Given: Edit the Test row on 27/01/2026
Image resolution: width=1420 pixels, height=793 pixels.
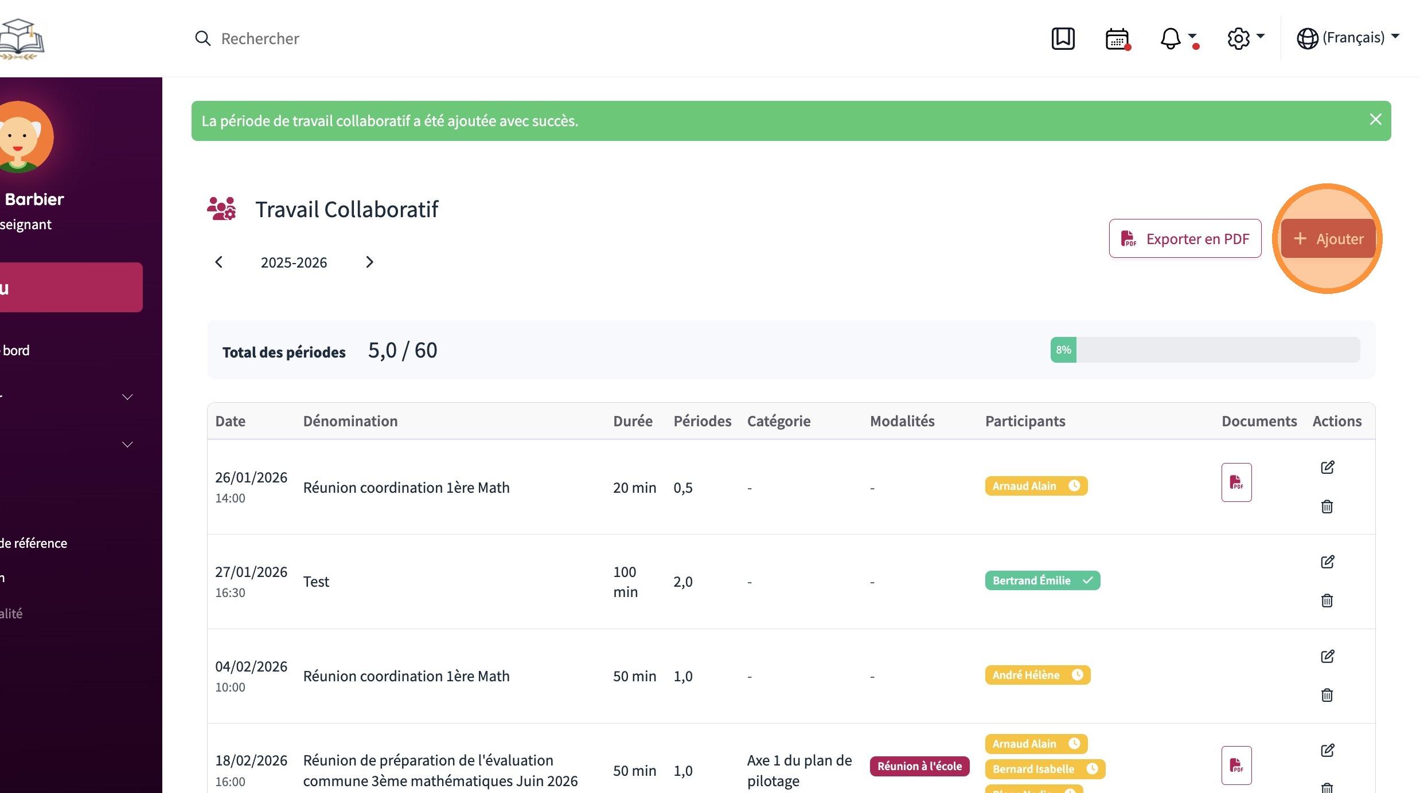Looking at the screenshot, I should (1327, 562).
